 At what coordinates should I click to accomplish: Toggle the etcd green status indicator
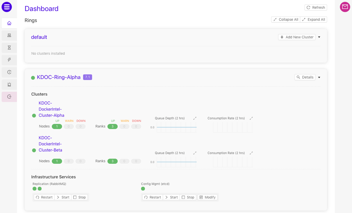tap(143, 188)
